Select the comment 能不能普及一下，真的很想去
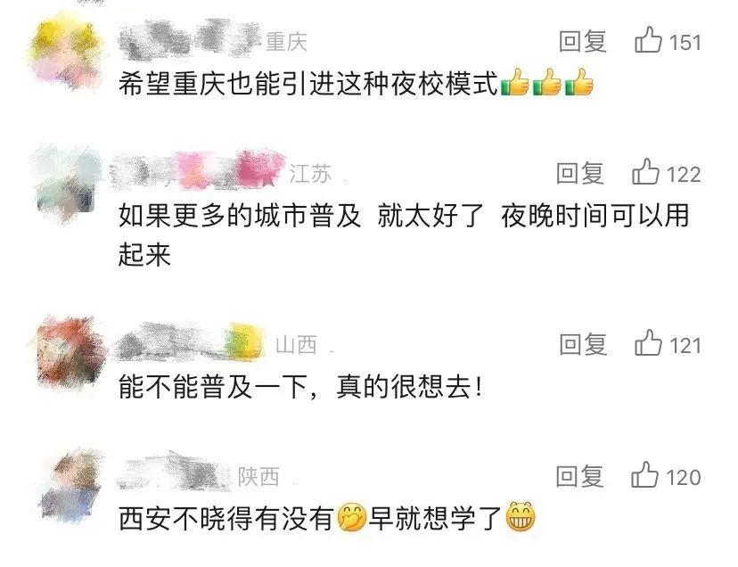 click(300, 387)
